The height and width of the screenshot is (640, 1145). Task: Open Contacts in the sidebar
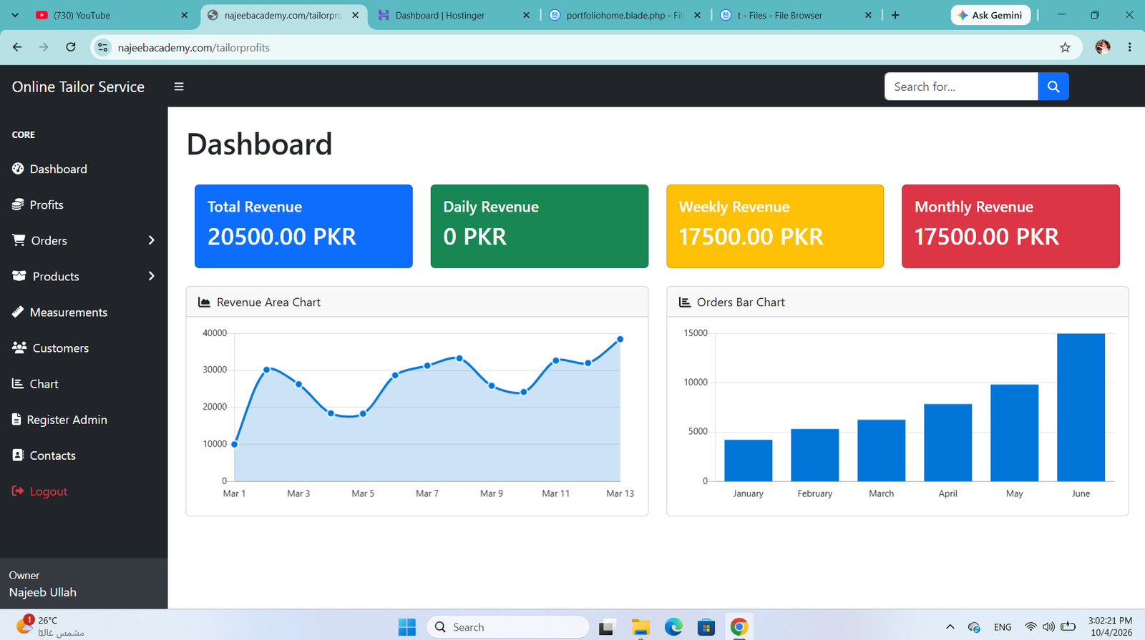pos(44,456)
